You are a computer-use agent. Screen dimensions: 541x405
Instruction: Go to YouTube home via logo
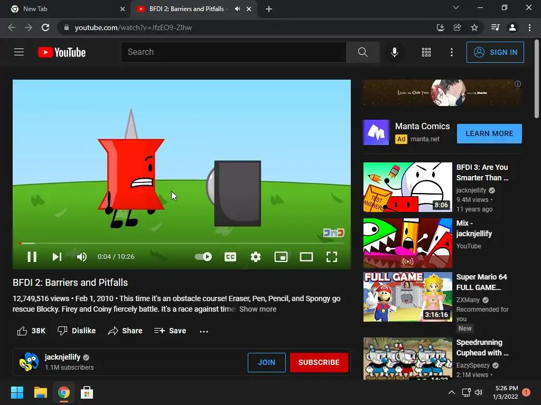[62, 52]
